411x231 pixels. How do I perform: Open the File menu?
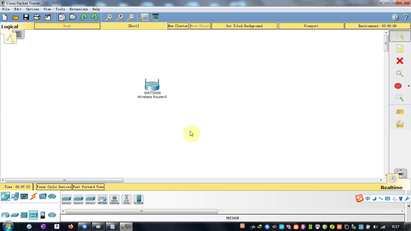[x=6, y=9]
